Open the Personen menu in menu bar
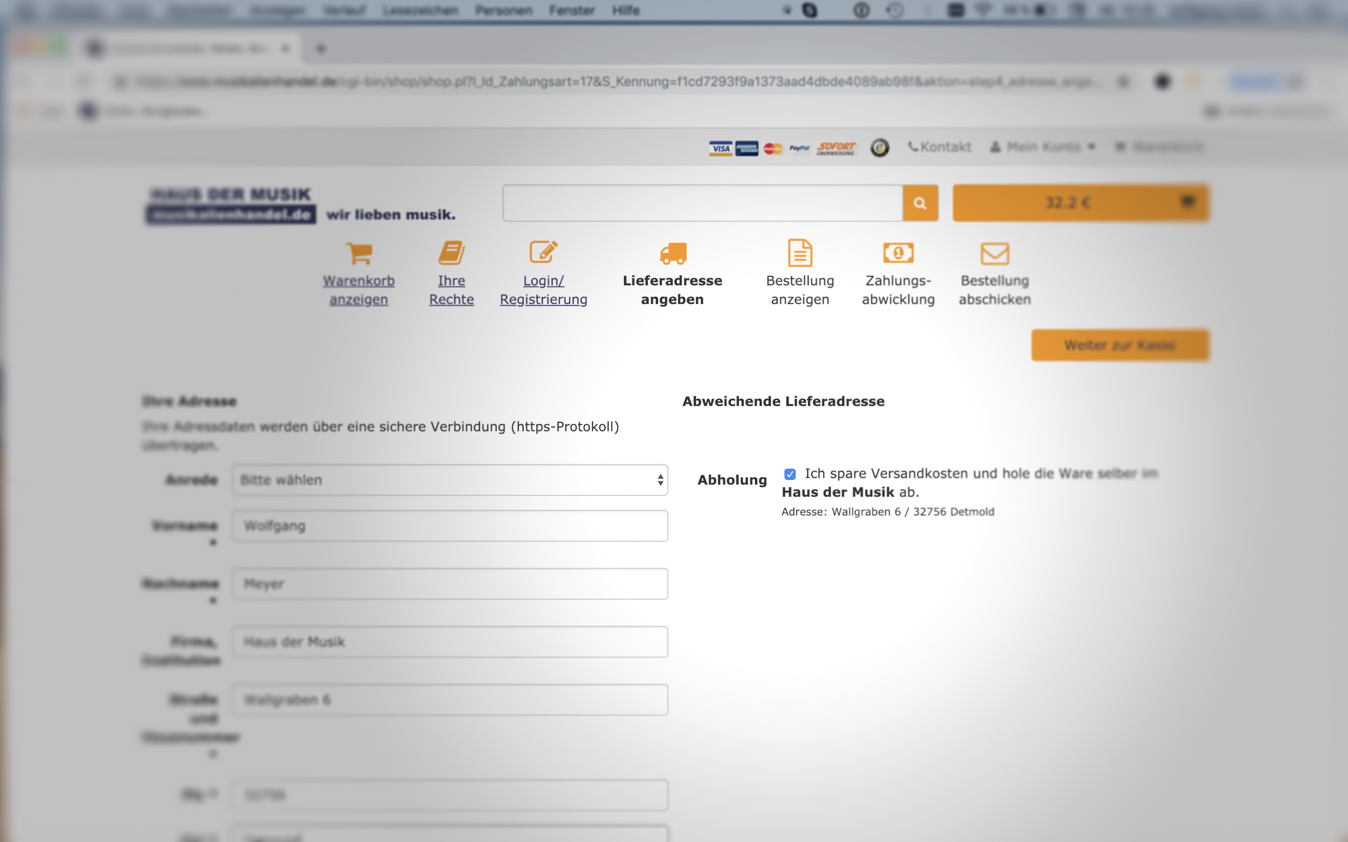The height and width of the screenshot is (842, 1348). 504,11
